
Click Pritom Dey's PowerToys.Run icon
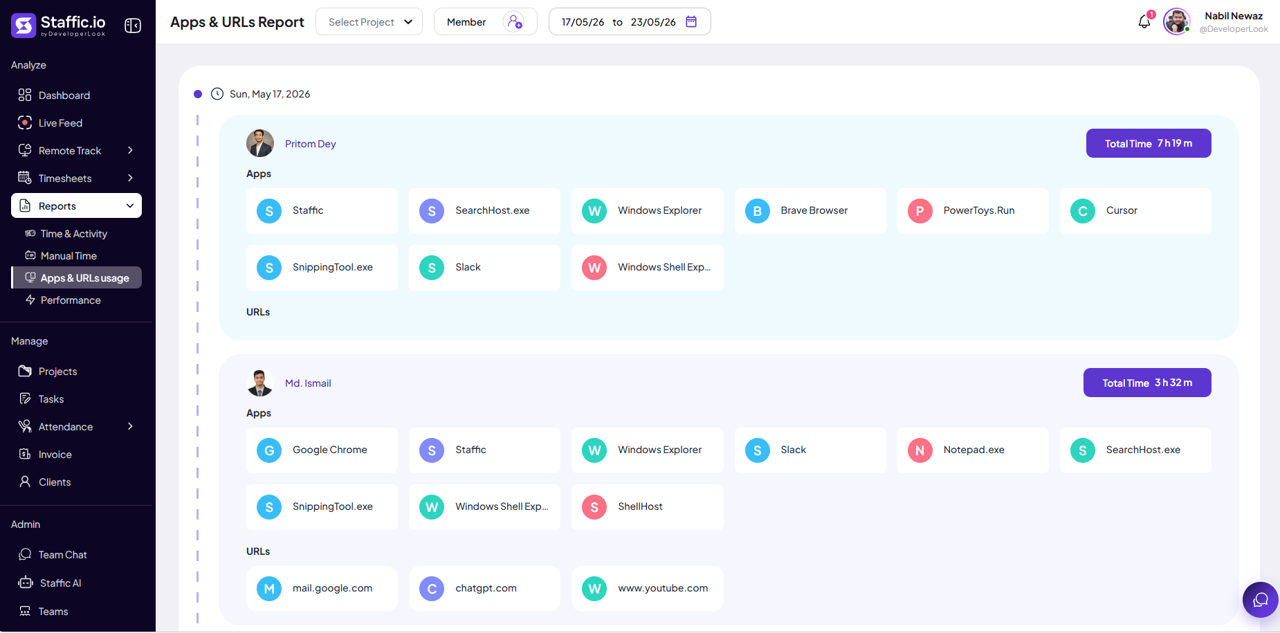920,211
